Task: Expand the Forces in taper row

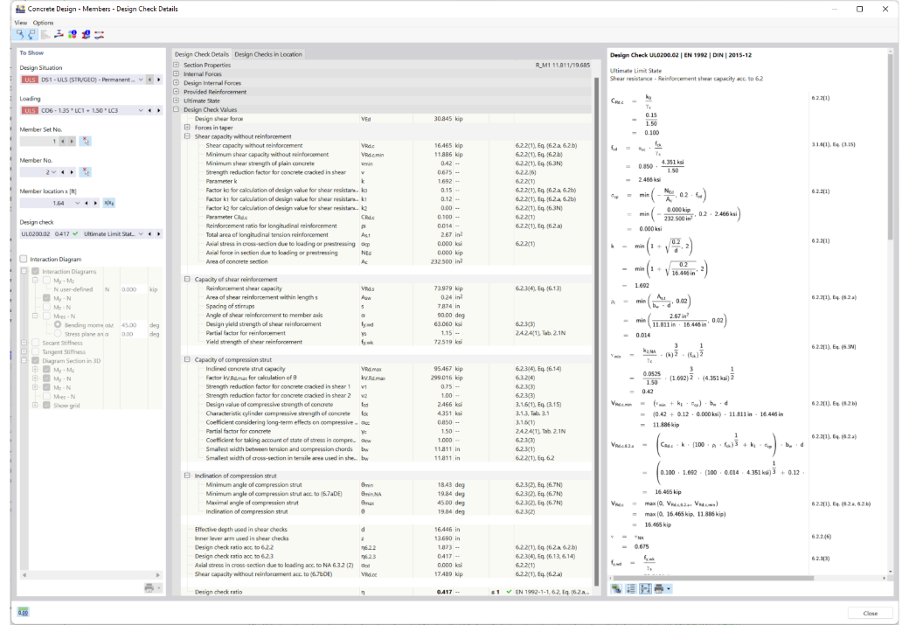Action: point(187,128)
